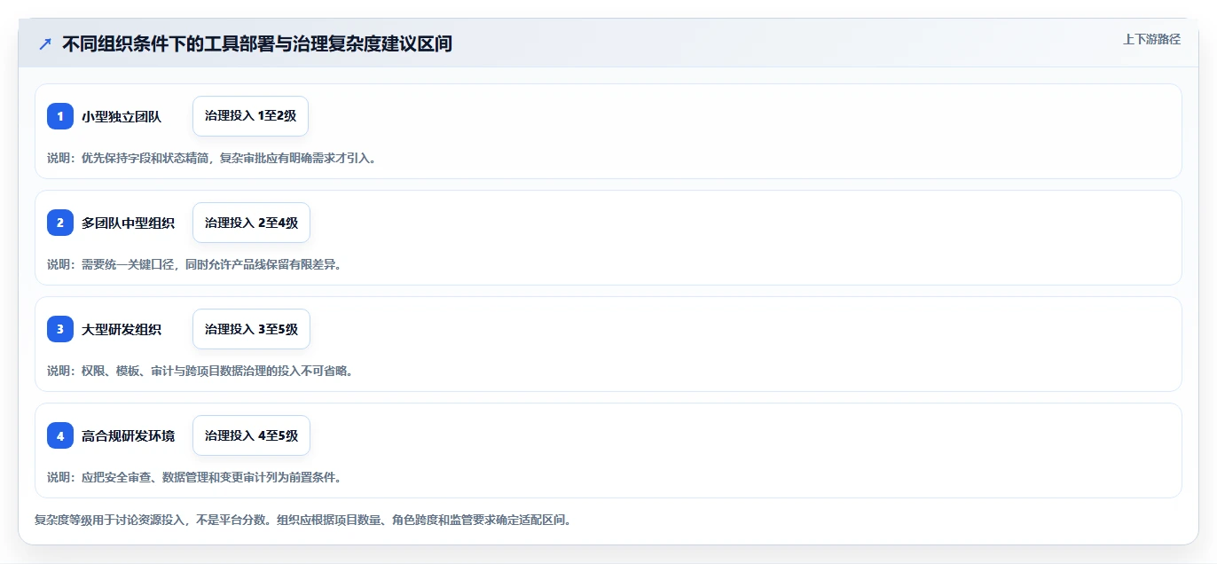Select the 大型研发组织 heading
The width and height of the screenshot is (1217, 564).
click(x=122, y=329)
